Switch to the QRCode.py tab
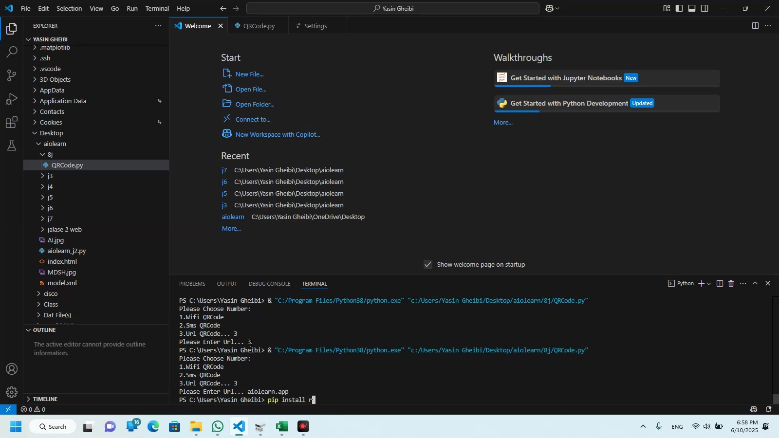This screenshot has height=438, width=779. pyautogui.click(x=259, y=26)
